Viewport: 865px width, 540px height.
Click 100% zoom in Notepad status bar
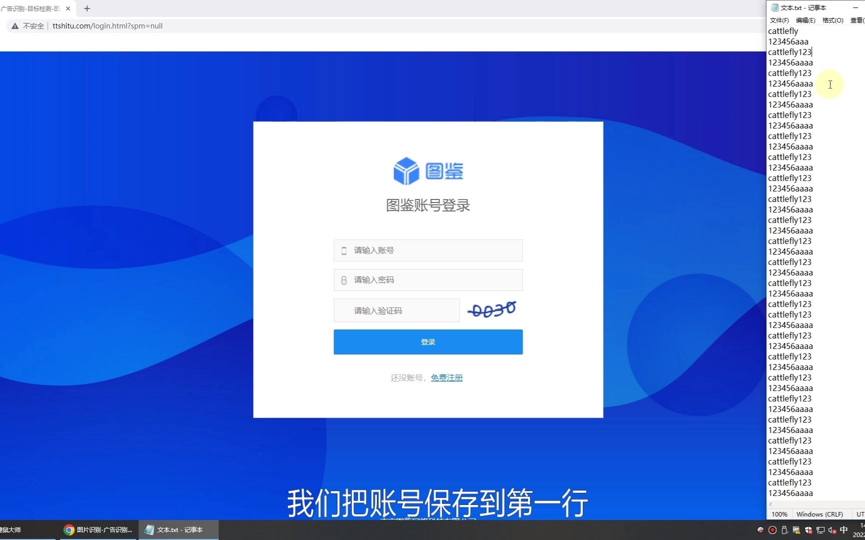(779, 514)
